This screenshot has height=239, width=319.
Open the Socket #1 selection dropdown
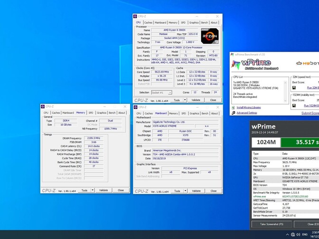(162, 92)
